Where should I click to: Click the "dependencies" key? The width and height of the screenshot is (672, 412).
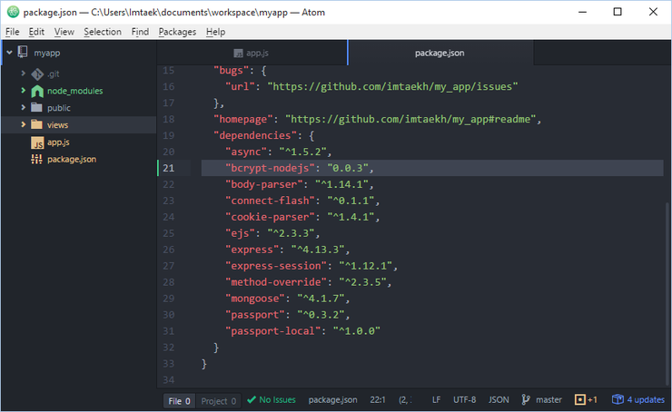click(x=255, y=135)
